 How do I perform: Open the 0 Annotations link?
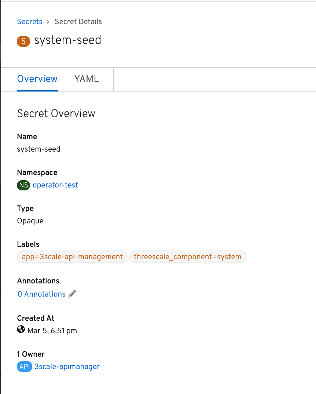[x=41, y=294]
